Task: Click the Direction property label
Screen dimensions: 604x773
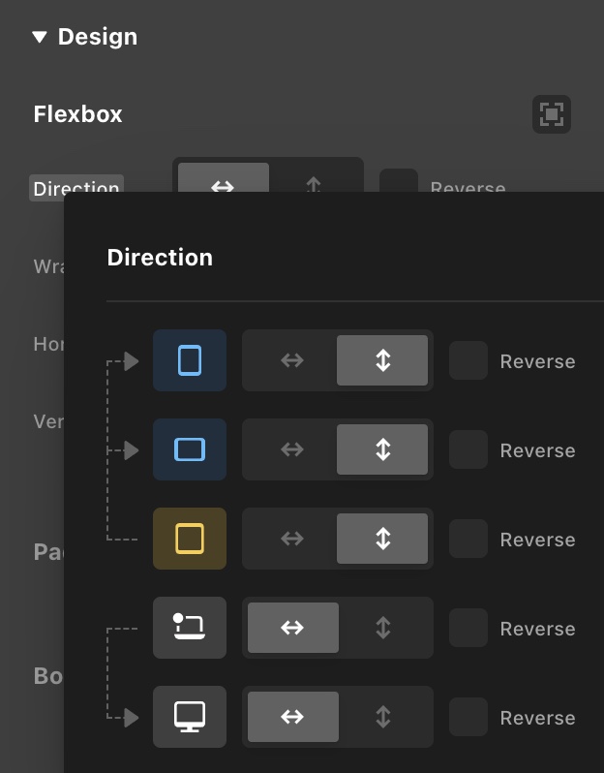Action: coord(75,186)
